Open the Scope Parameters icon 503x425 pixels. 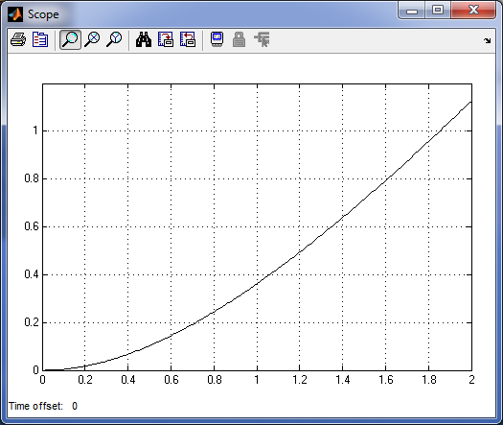coord(40,40)
